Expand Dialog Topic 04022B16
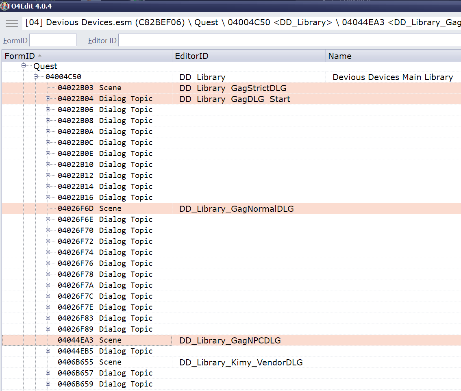 48,197
